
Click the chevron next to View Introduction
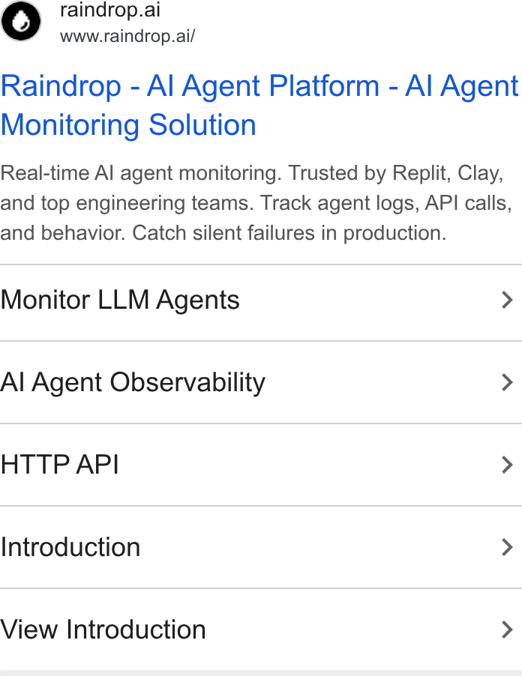point(508,630)
